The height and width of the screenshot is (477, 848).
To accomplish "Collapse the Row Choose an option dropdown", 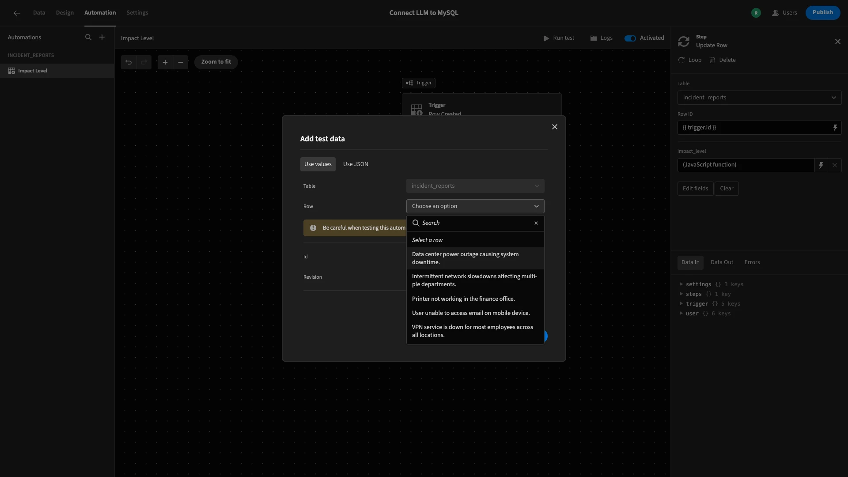I will click(x=475, y=206).
